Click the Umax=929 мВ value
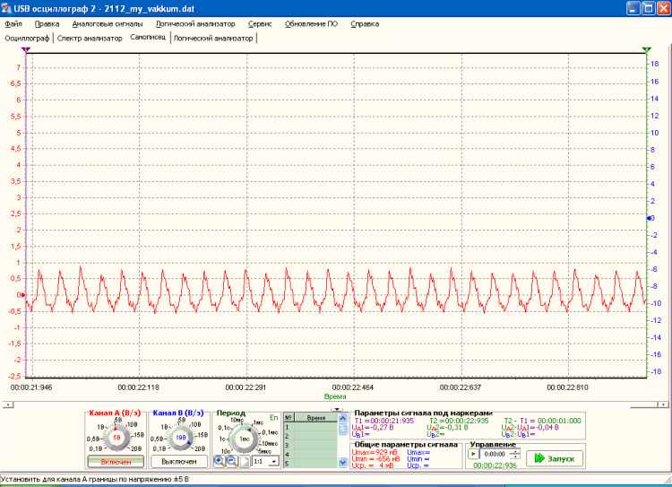Screen dimensions: 672x487 click(375, 452)
